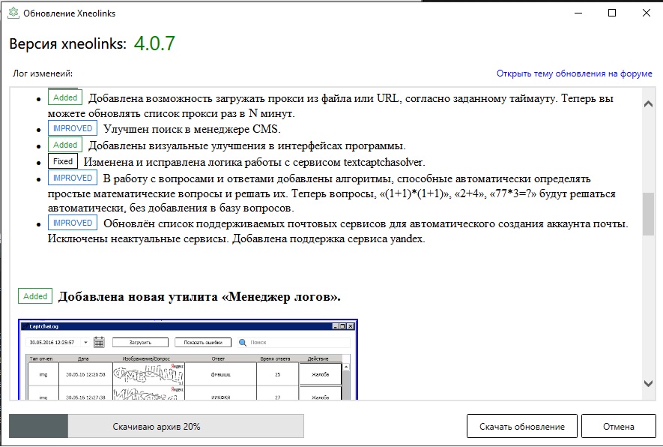Click the heading 'Добавлена новая утилита «Менеджер логов»'
The height and width of the screenshot is (447, 663).
[x=199, y=297]
